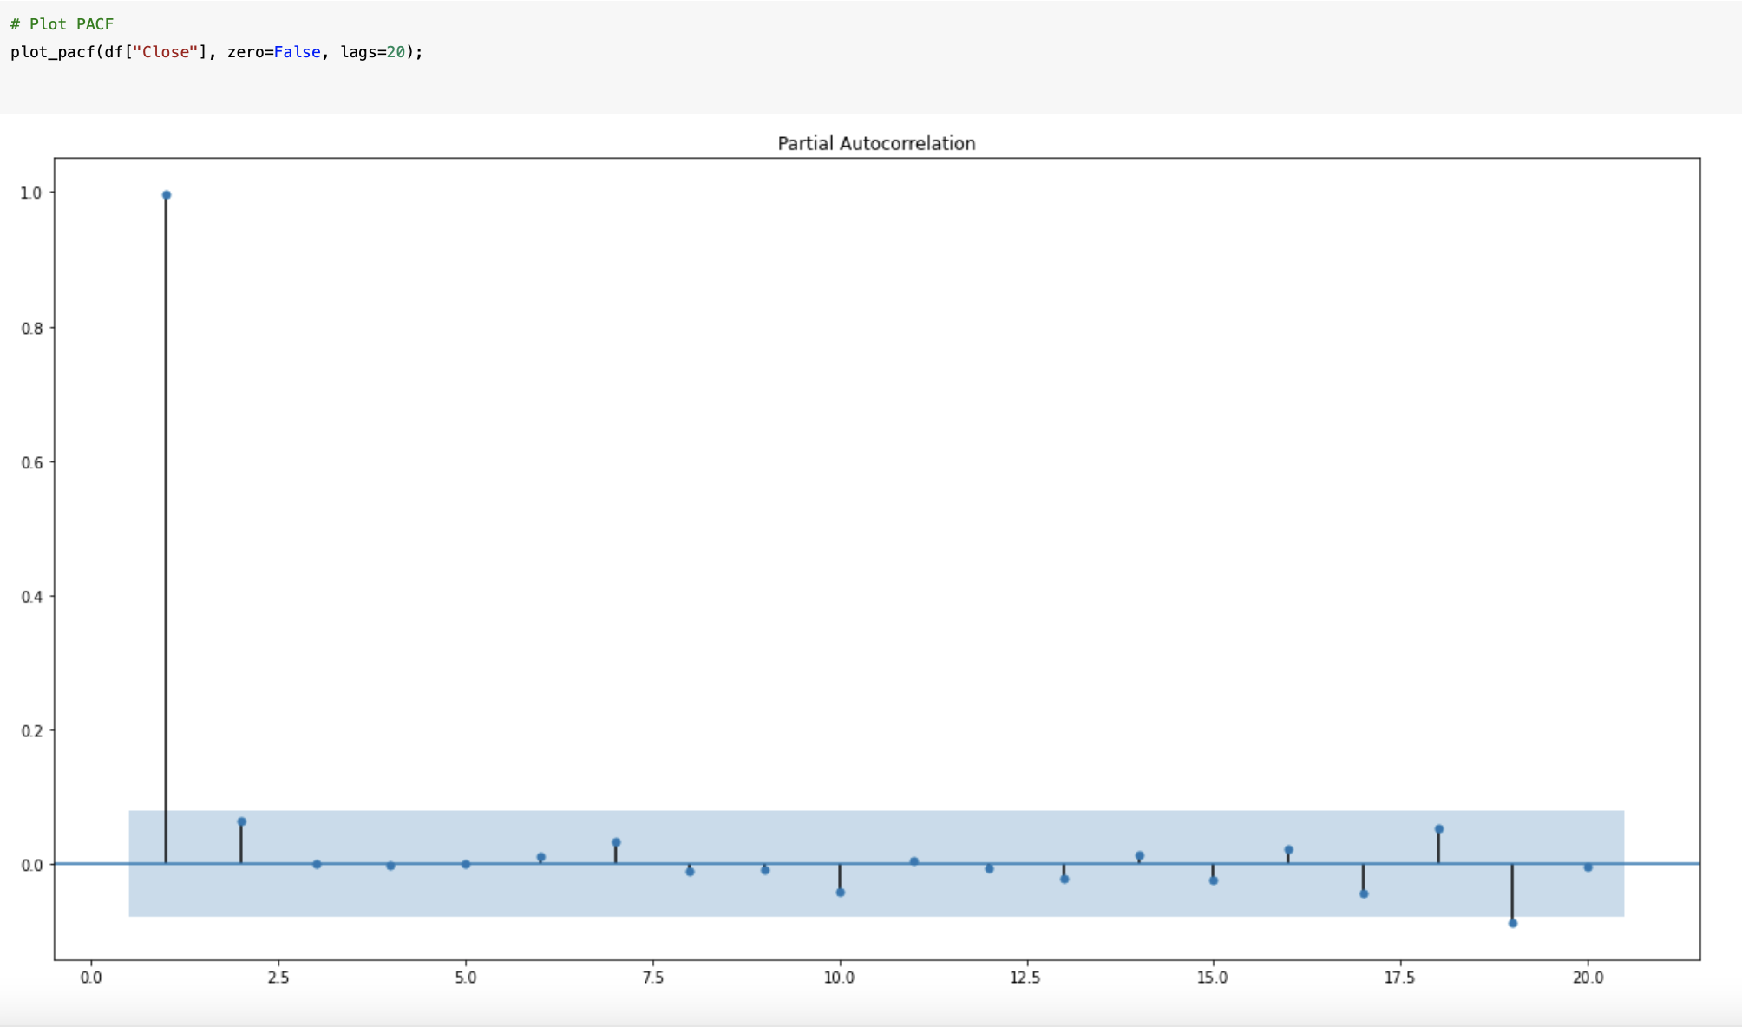Screen dimensions: 1742x1027
Task: Click the "# Plot PACF" comment line
Action: [61, 23]
